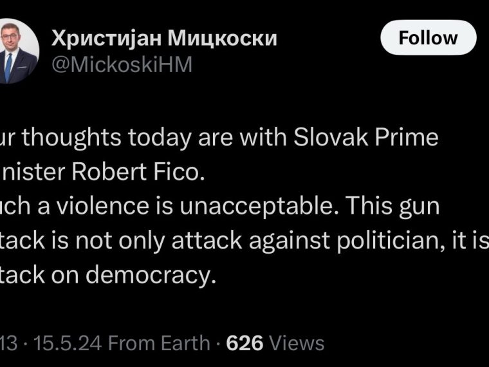View the 626 count number
This screenshot has width=489, height=367.
[x=244, y=343]
